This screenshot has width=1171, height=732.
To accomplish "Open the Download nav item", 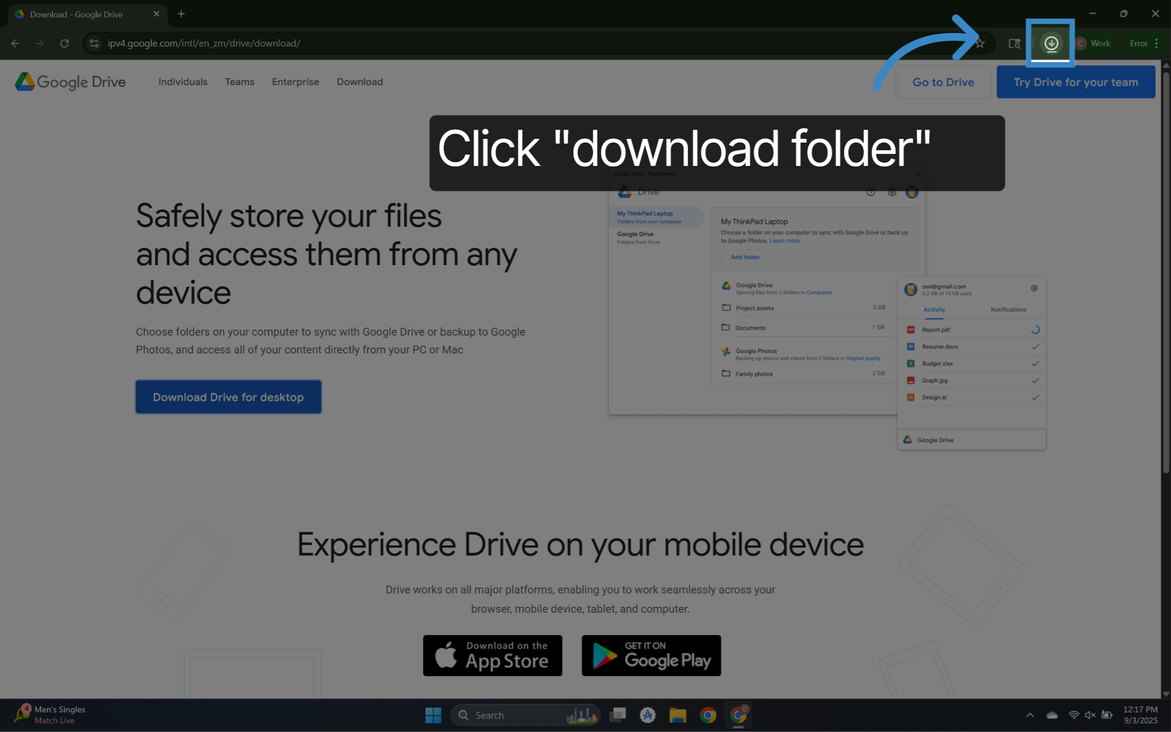I will (360, 82).
